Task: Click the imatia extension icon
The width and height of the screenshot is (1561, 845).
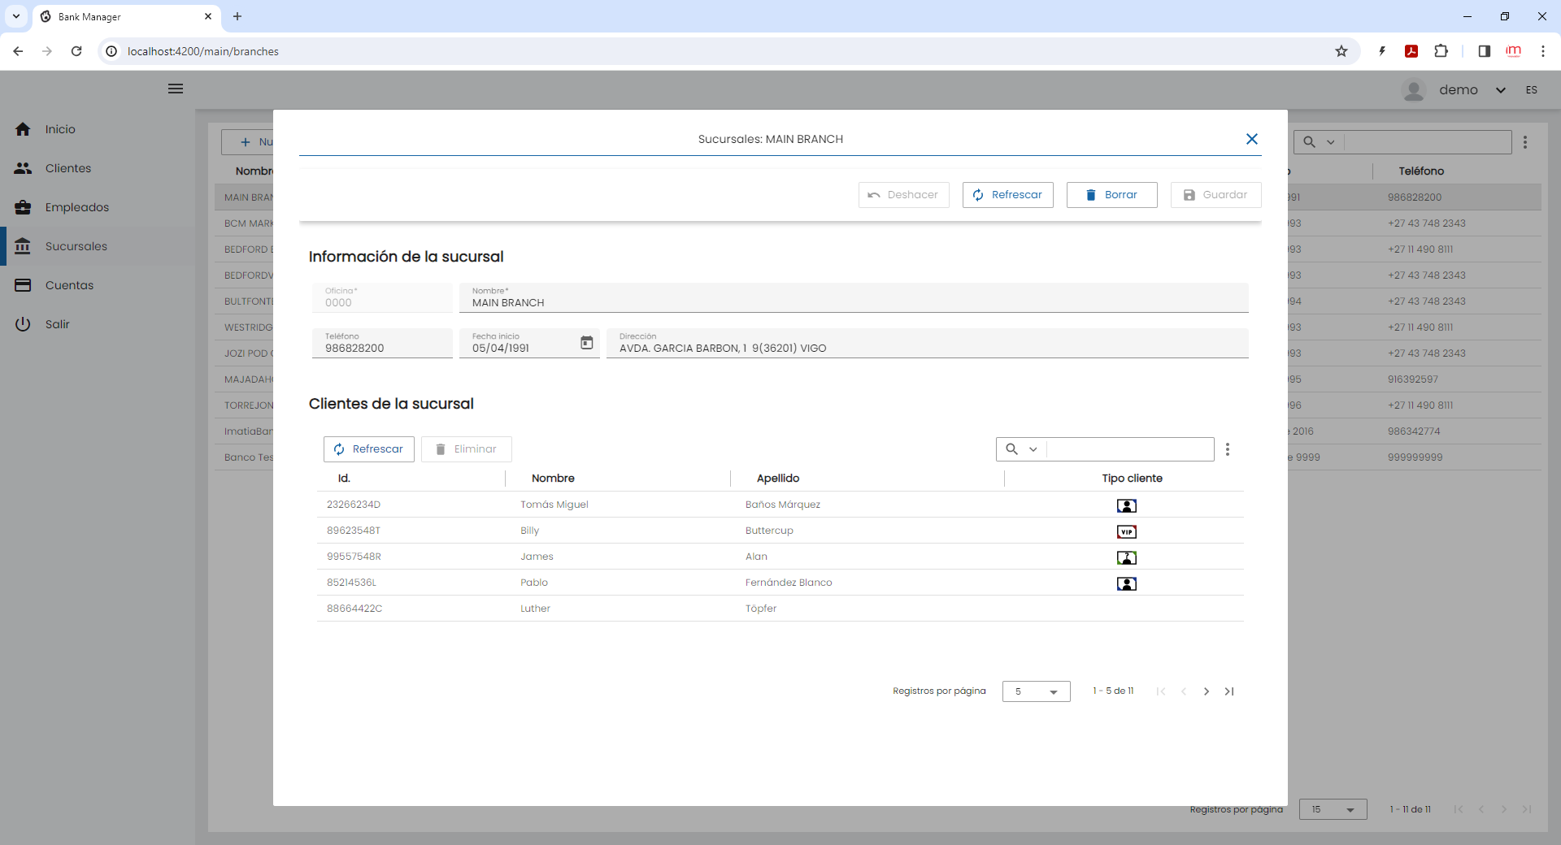Action: (x=1513, y=51)
